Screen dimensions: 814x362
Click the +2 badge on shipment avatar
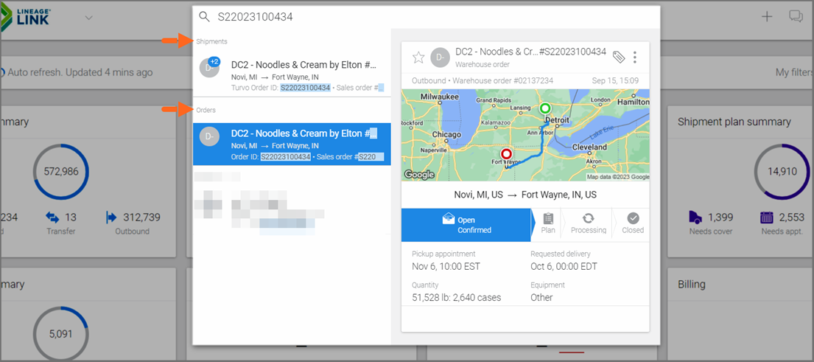point(214,62)
